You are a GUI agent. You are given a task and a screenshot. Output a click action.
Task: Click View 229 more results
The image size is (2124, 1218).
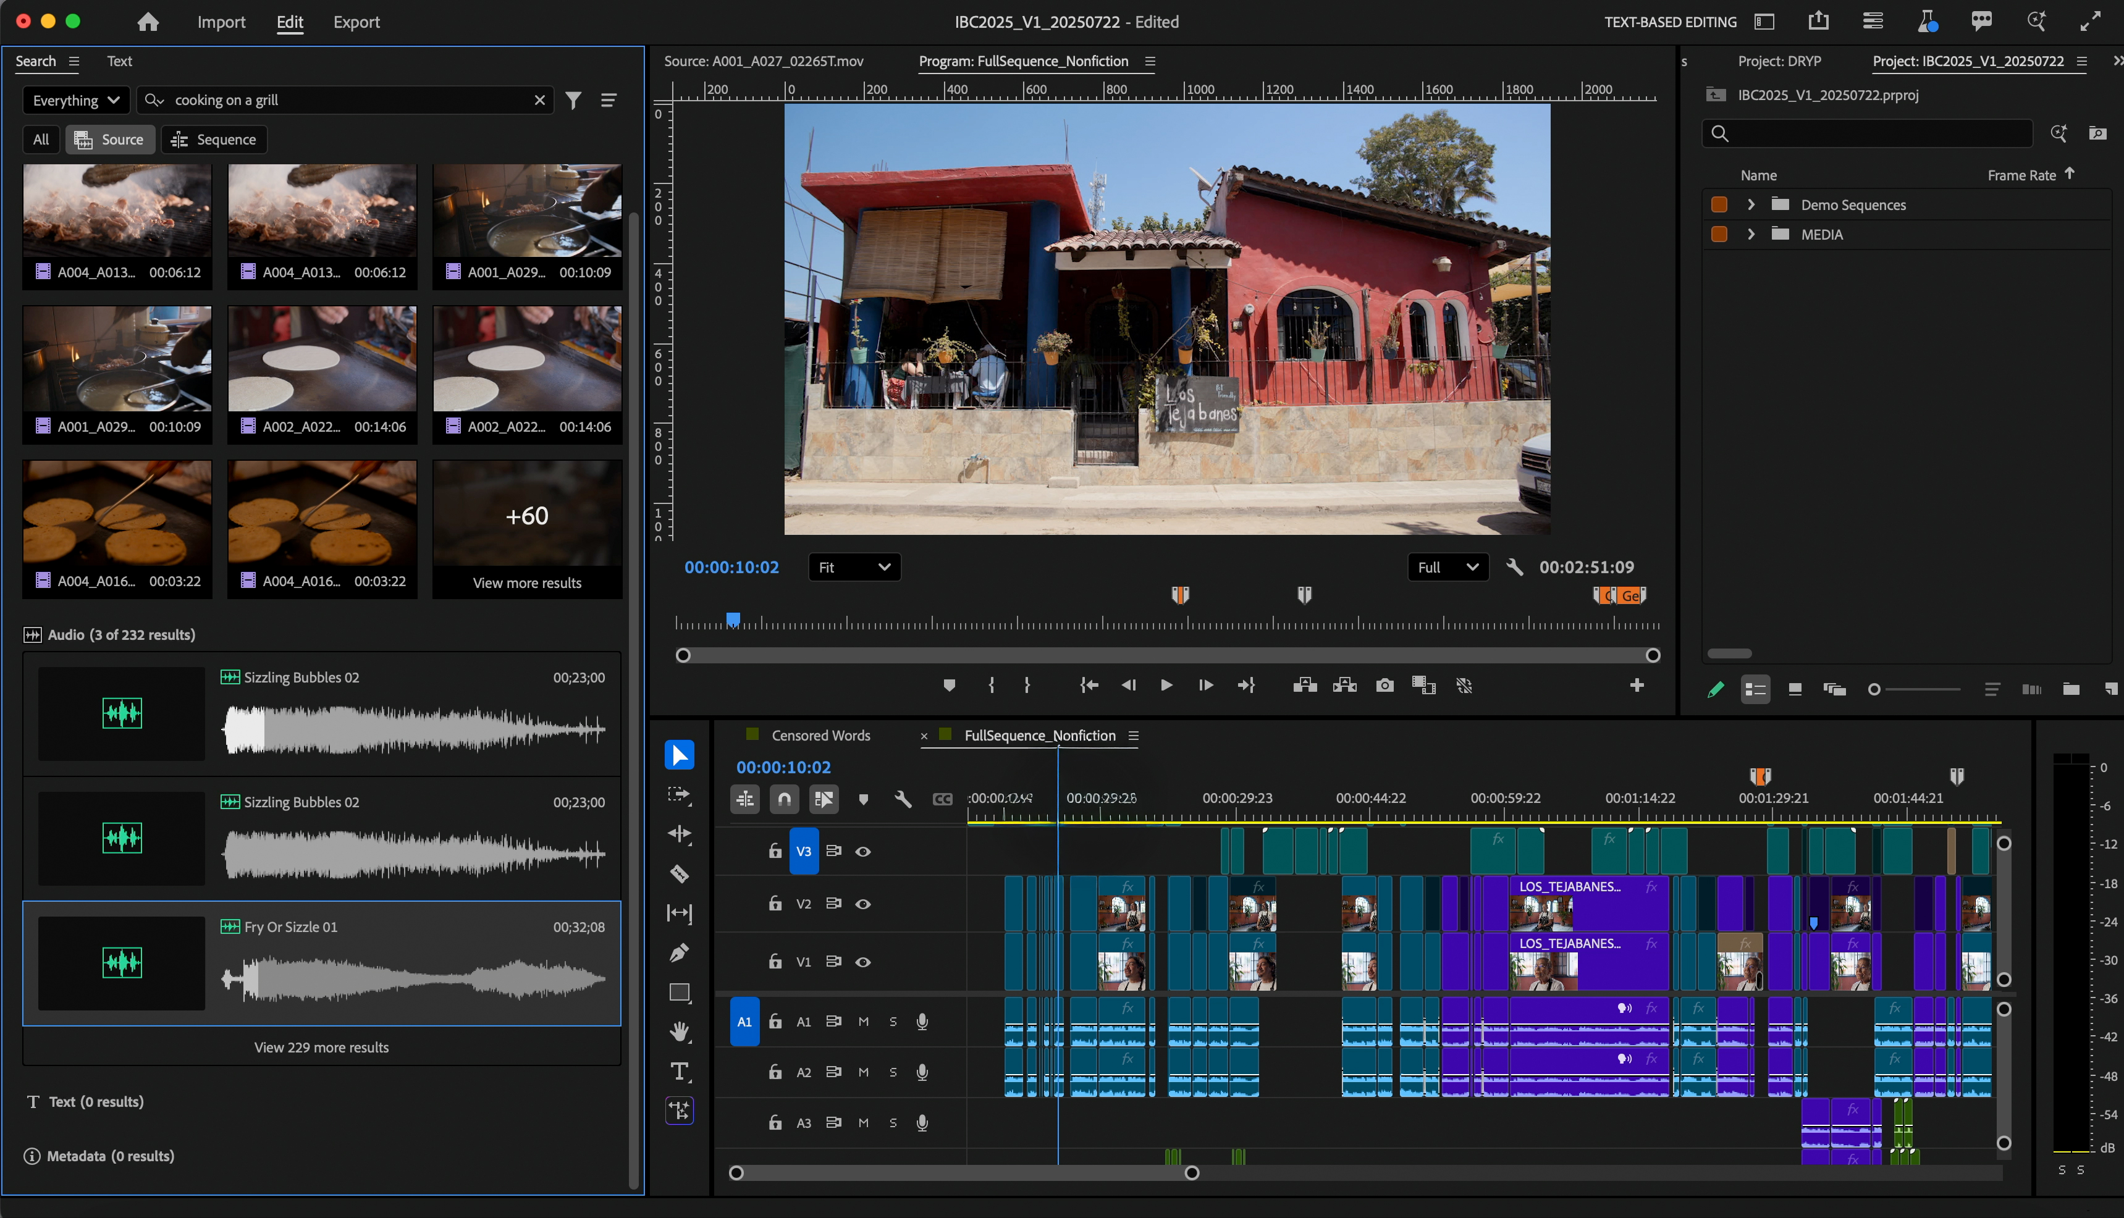(x=321, y=1048)
